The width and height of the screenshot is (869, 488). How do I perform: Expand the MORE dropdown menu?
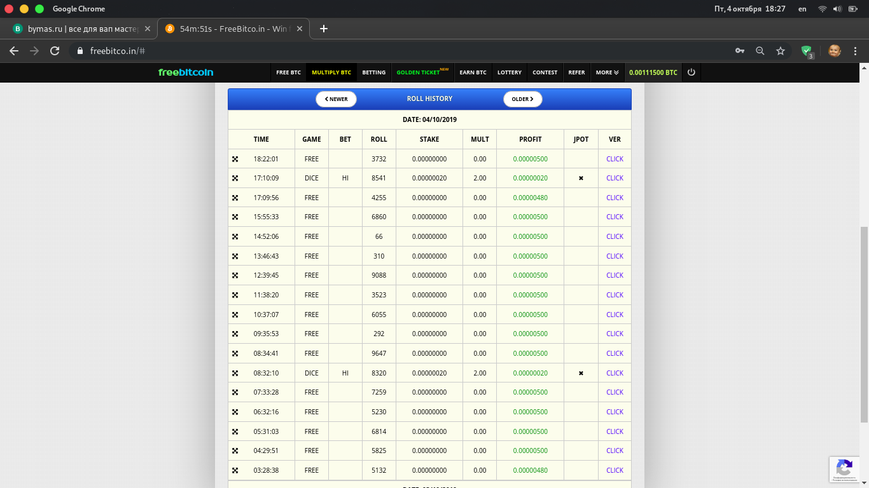607,72
